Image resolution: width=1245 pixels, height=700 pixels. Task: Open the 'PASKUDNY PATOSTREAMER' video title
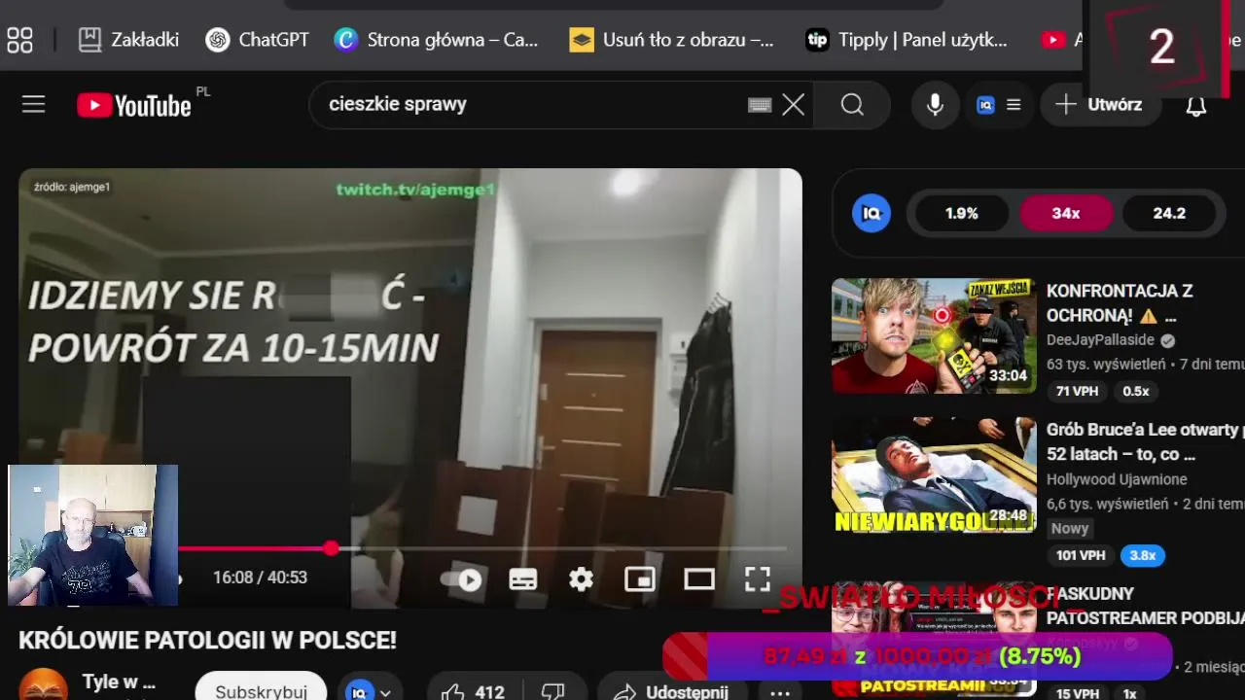coord(1145,606)
